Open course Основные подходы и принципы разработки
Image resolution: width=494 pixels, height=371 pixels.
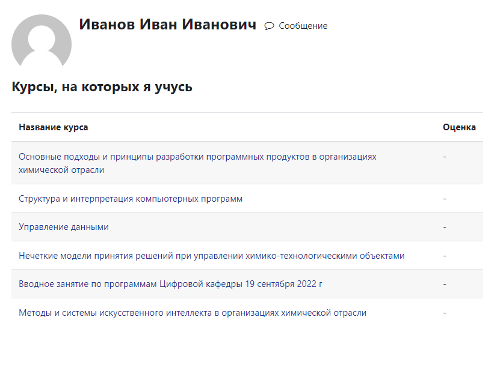[x=197, y=157]
